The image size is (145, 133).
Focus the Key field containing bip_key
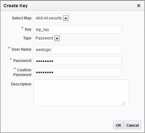click(x=78, y=29)
